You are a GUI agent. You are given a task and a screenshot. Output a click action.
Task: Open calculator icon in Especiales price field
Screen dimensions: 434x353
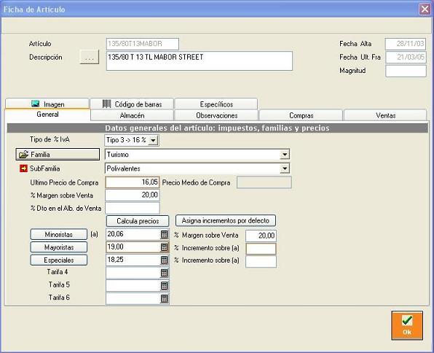(x=164, y=260)
